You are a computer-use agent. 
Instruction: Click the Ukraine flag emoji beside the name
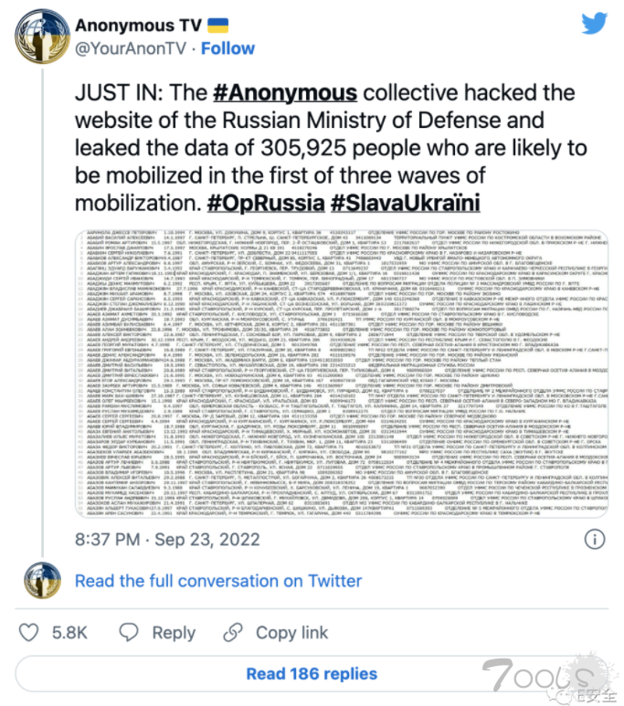pyautogui.click(x=217, y=24)
